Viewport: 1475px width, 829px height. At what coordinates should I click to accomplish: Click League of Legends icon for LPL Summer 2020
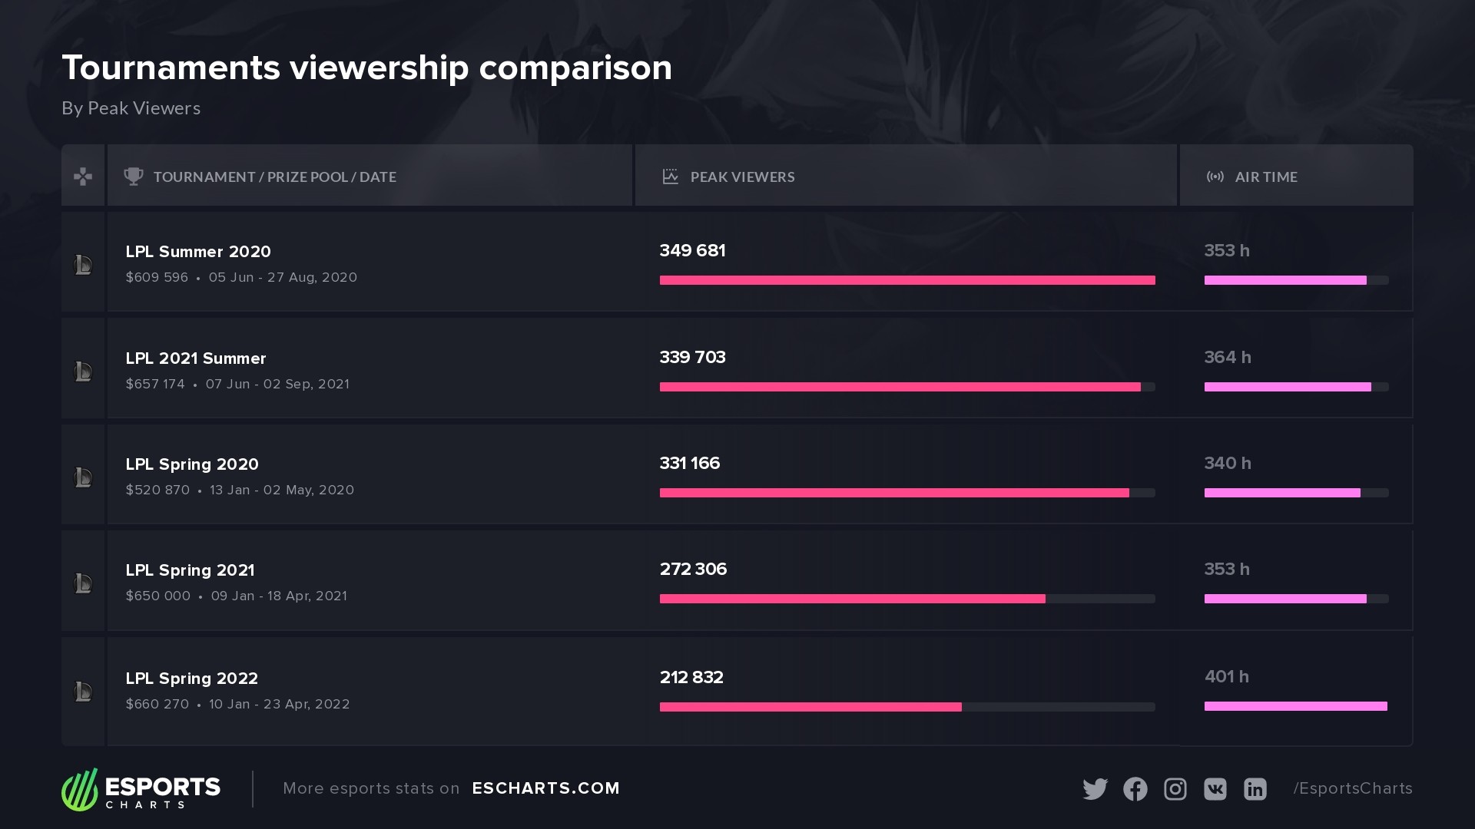(x=83, y=265)
